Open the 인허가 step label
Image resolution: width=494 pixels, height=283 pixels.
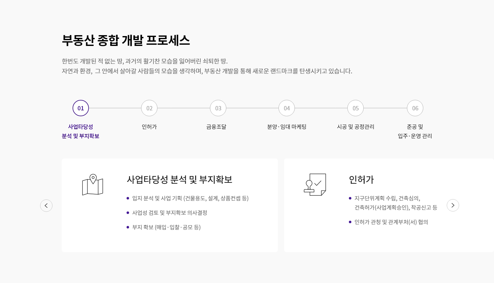[149, 127]
